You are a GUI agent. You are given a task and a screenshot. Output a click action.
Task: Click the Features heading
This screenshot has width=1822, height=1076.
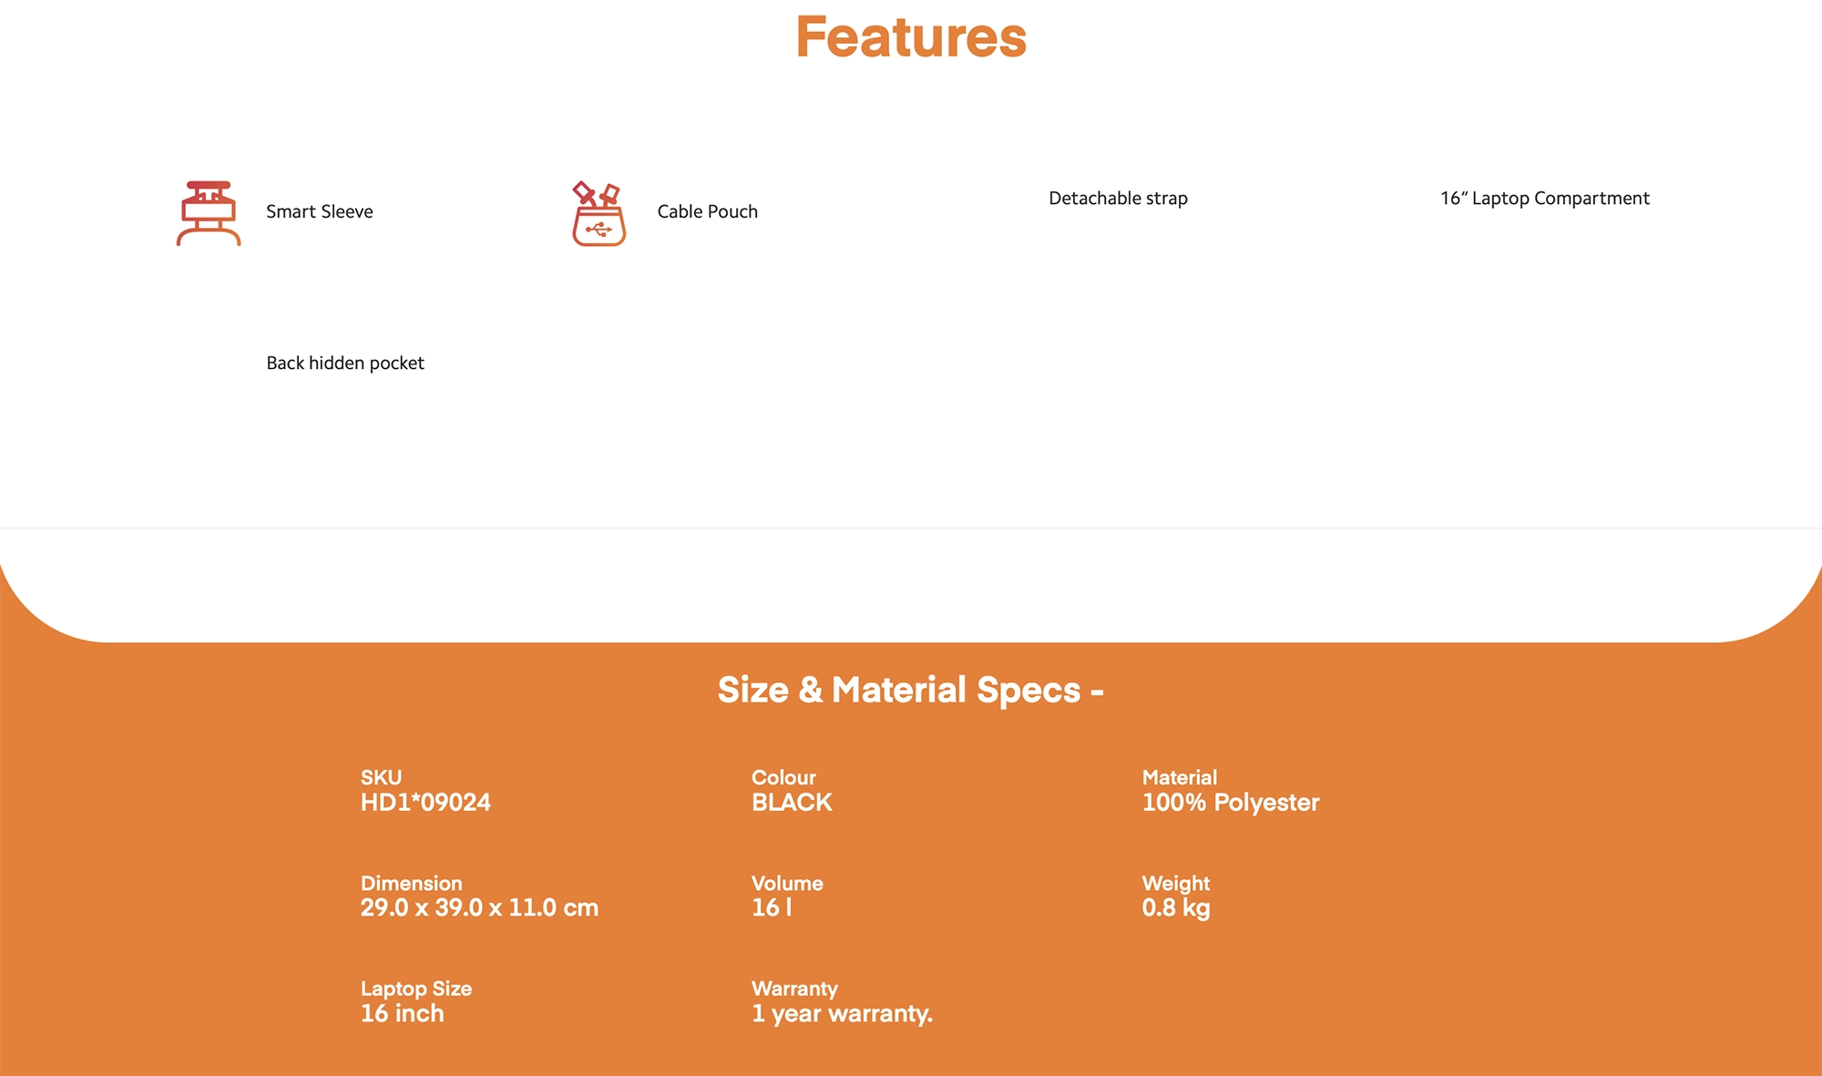(x=910, y=37)
